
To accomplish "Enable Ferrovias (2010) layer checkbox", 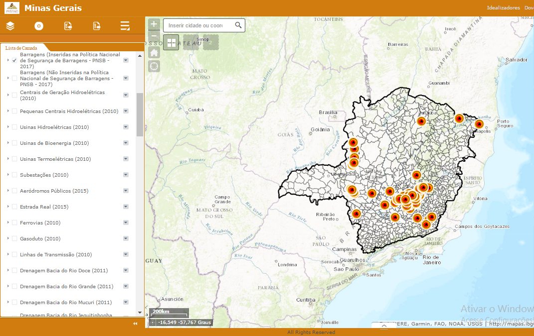I will point(14,223).
